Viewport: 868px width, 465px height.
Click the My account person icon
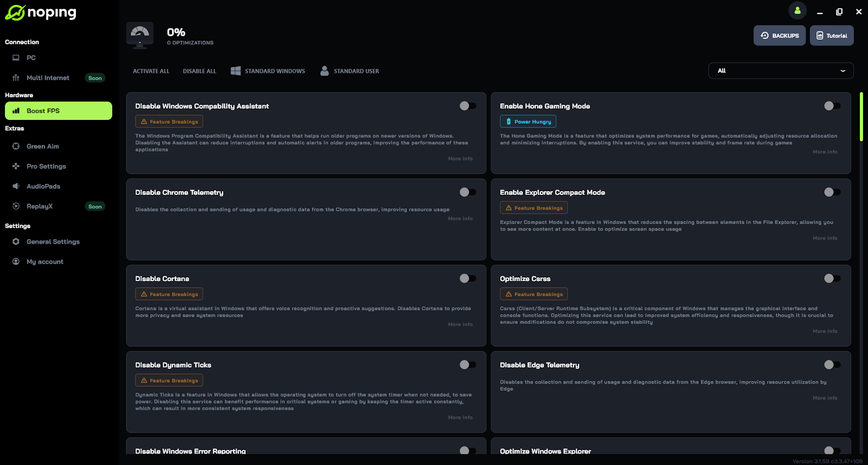click(x=16, y=262)
